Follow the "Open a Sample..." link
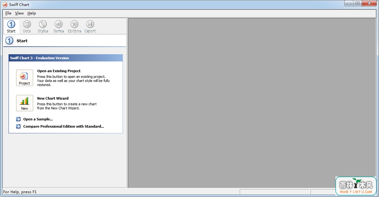Image resolution: width=379 pixels, height=197 pixels. tap(38, 119)
